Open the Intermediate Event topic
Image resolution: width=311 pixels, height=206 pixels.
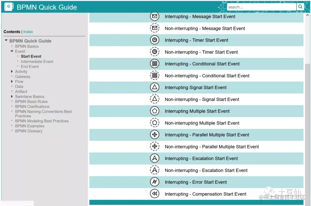click(37, 62)
